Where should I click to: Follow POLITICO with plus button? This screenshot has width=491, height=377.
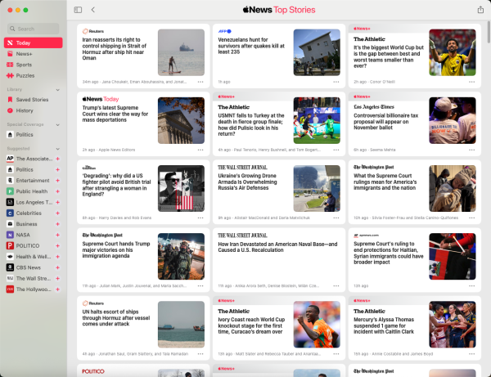click(57, 246)
